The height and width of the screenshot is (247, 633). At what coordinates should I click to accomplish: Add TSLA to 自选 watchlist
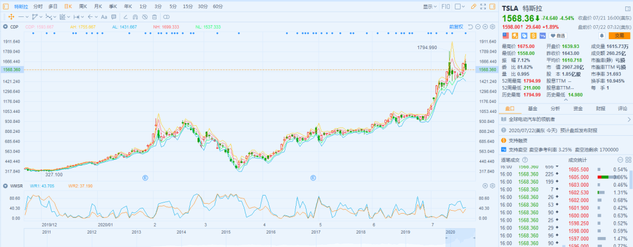tap(558, 36)
